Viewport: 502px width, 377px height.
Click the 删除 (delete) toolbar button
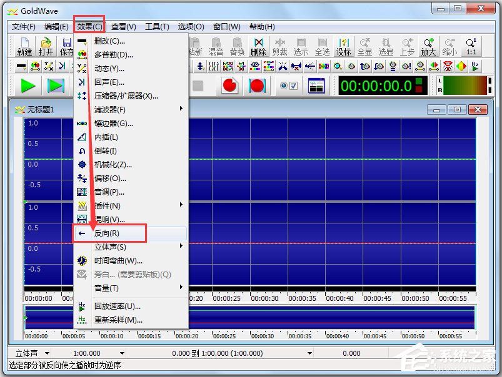258,47
